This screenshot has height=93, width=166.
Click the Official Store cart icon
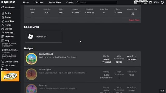click(x=3, y=62)
